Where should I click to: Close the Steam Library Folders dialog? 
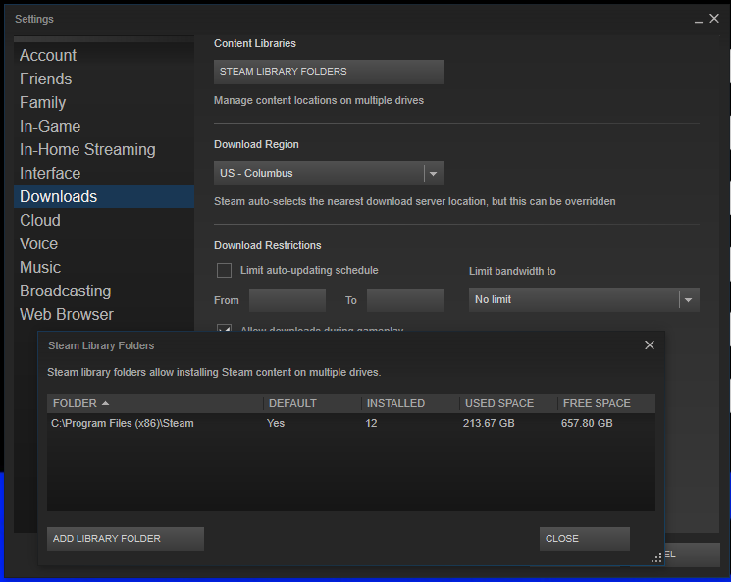click(650, 345)
